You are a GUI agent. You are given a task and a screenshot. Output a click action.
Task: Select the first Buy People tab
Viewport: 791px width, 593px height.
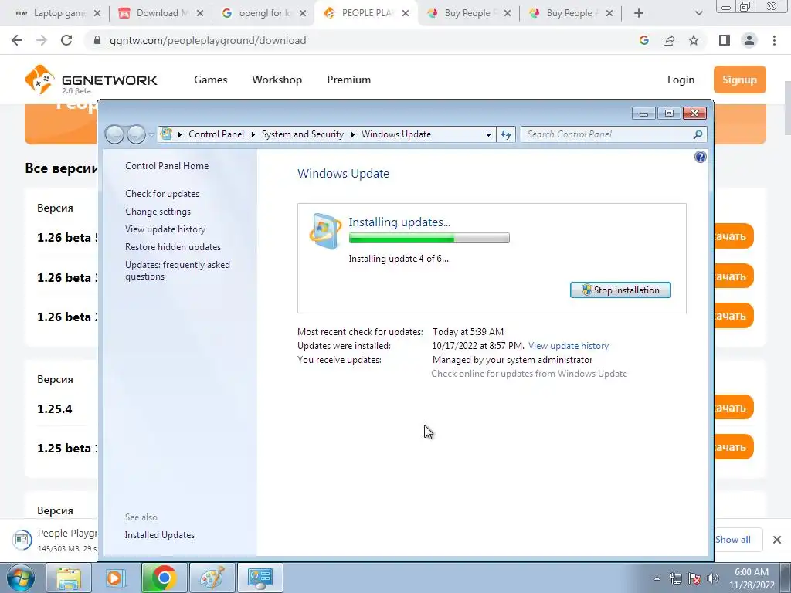tap(467, 13)
